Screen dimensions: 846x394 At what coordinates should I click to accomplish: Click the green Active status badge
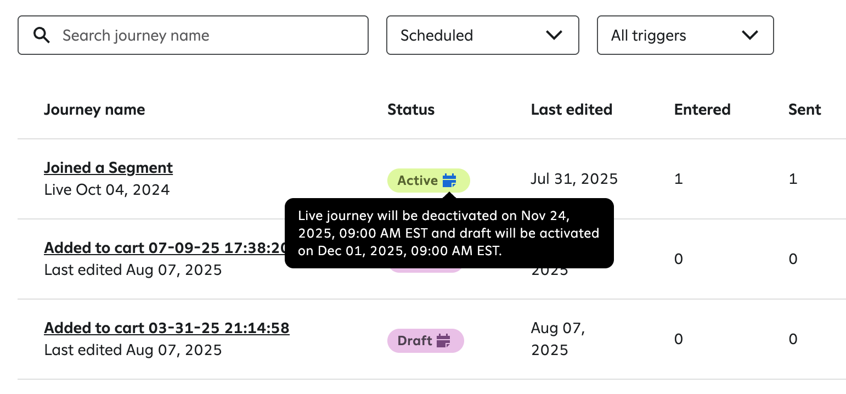(428, 181)
